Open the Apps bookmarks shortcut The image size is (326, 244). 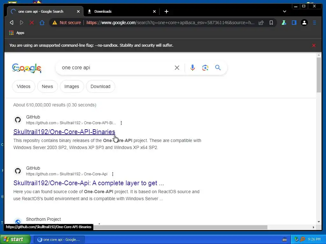coord(17,33)
